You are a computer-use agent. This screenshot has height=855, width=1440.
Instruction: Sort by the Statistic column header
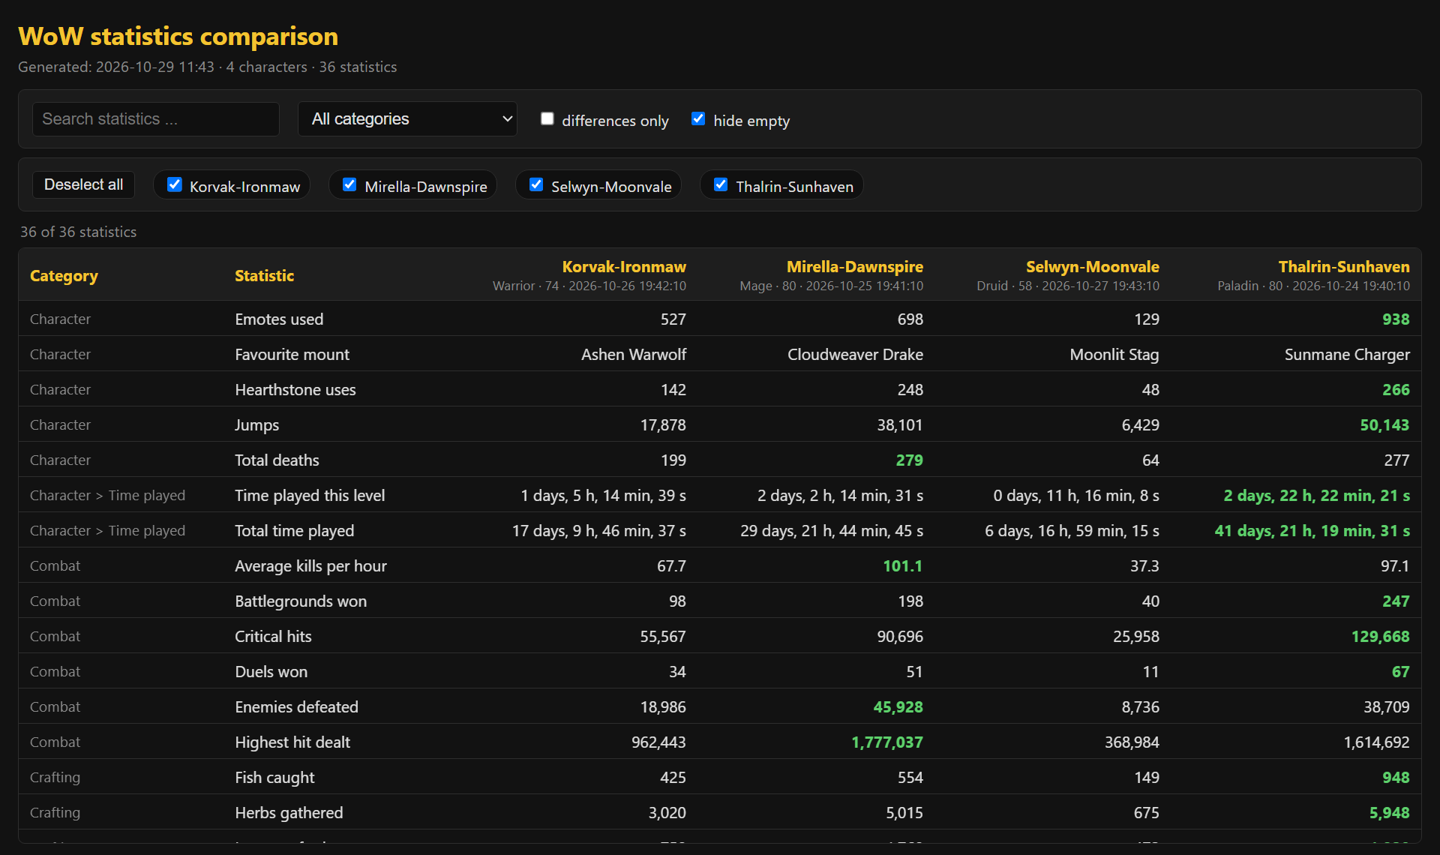tap(264, 276)
